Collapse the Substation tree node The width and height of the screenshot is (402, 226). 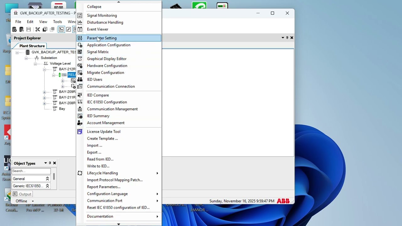click(26, 58)
